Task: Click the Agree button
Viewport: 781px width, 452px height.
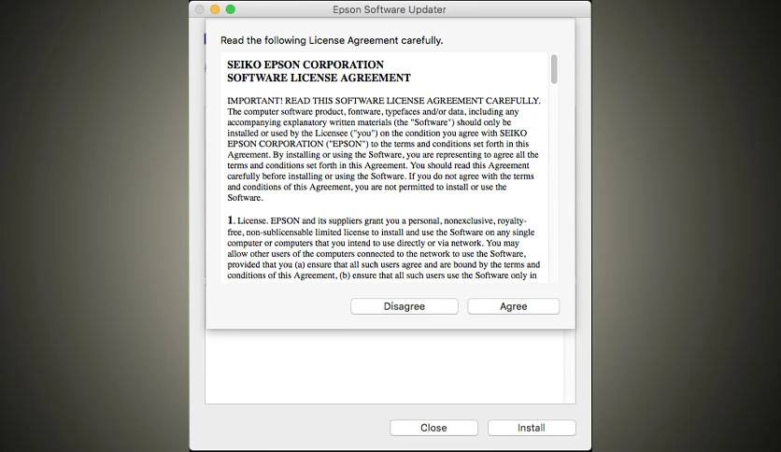Action: pos(513,306)
